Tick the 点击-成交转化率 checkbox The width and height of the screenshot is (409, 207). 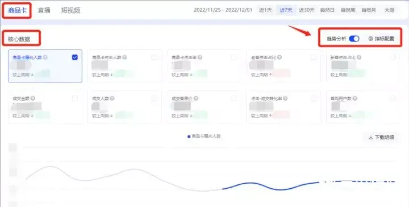(314, 98)
